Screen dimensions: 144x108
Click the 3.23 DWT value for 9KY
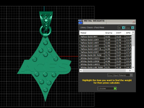[118, 37]
